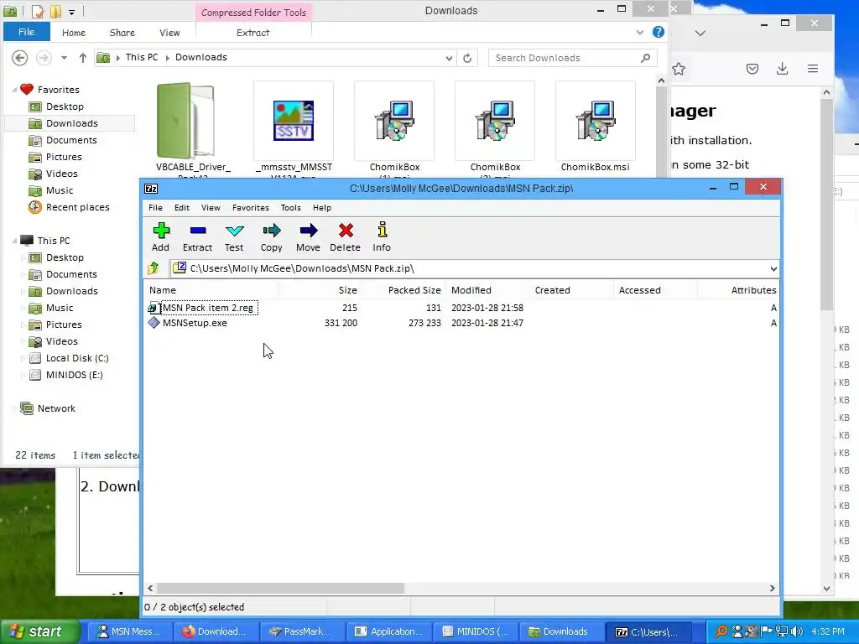Click the Extract tool in 7-Zip
This screenshot has height=644, width=859.
pos(197,237)
